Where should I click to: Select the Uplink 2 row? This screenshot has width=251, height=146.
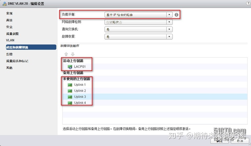(x=155, y=91)
